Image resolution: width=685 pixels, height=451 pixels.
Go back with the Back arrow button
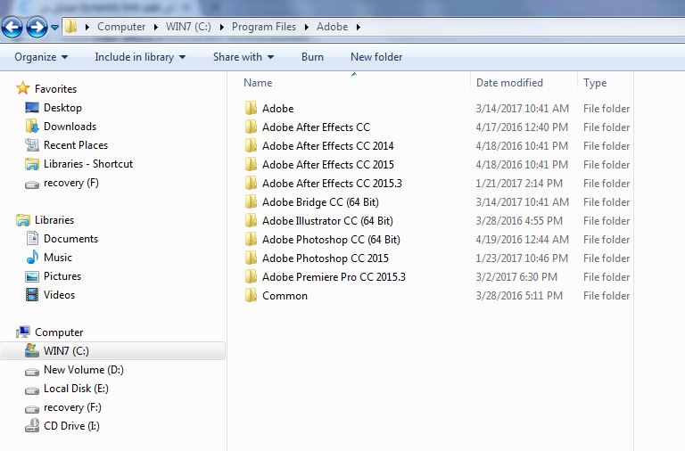[x=12, y=27]
